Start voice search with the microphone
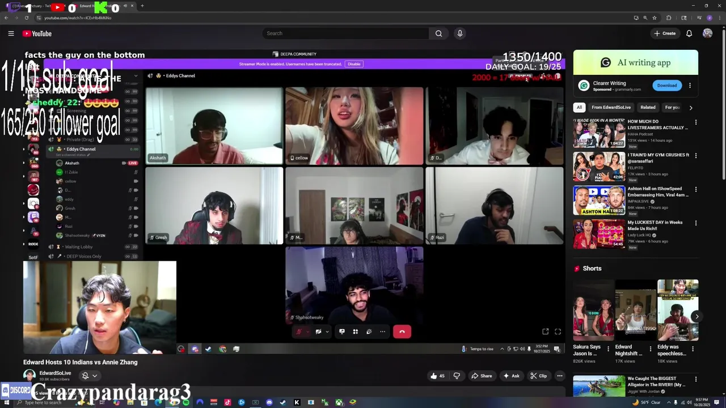 [x=460, y=33]
